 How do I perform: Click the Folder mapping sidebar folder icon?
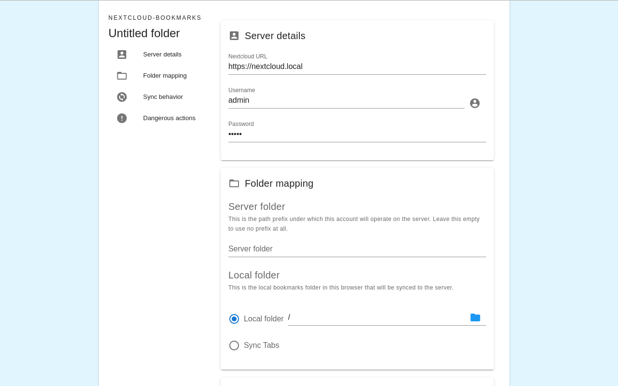[122, 76]
